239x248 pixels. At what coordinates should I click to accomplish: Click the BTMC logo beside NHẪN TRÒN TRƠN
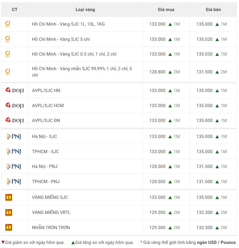point(9,227)
